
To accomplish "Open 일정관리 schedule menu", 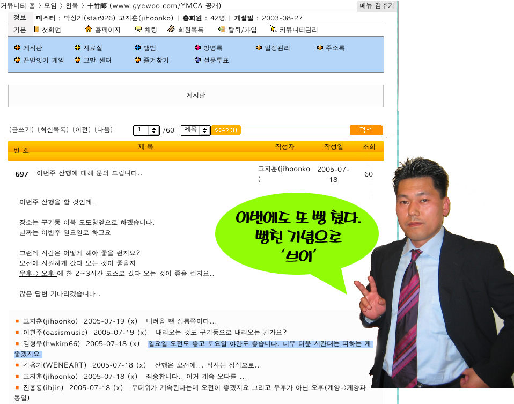I will (x=277, y=48).
